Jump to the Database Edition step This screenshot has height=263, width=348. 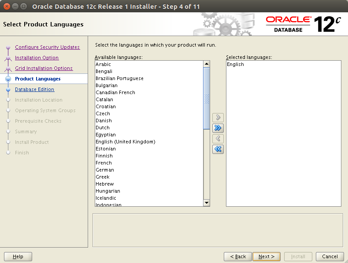[34, 89]
